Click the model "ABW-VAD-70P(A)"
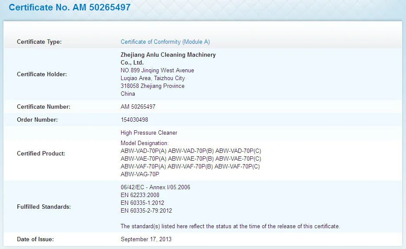 pyautogui.click(x=143, y=151)
